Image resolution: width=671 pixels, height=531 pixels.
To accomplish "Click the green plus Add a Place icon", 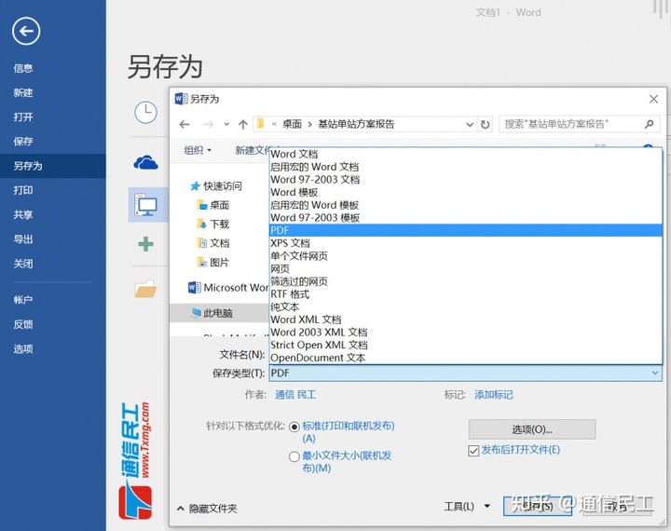I will 145,244.
